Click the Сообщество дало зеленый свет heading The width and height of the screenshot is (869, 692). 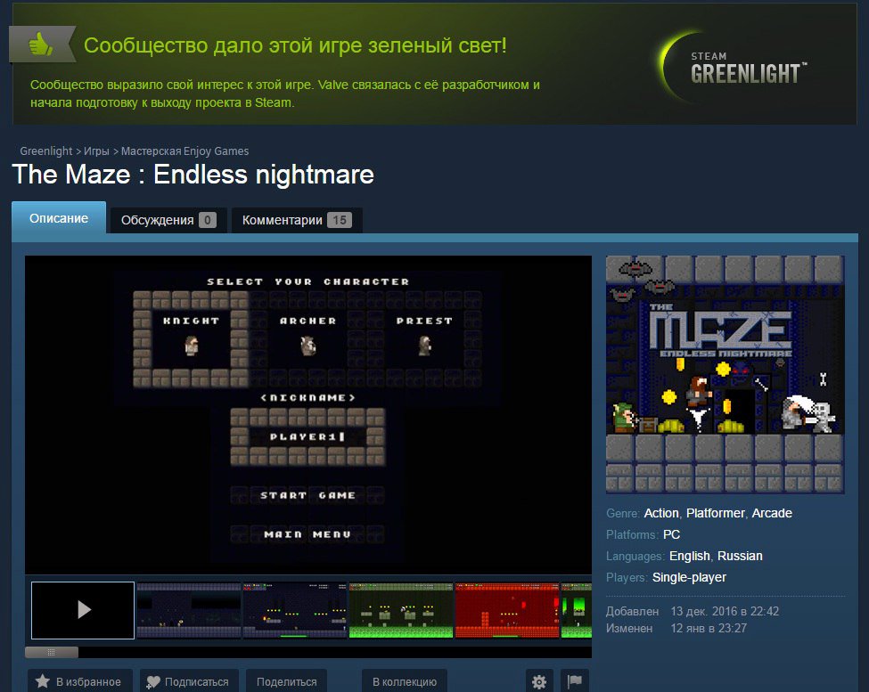pyautogui.click(x=295, y=45)
